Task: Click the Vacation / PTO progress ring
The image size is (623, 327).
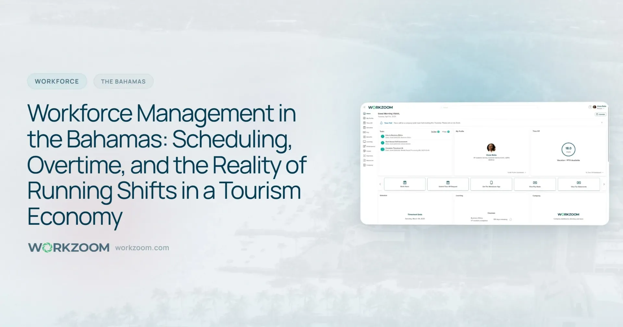Action: [568, 149]
